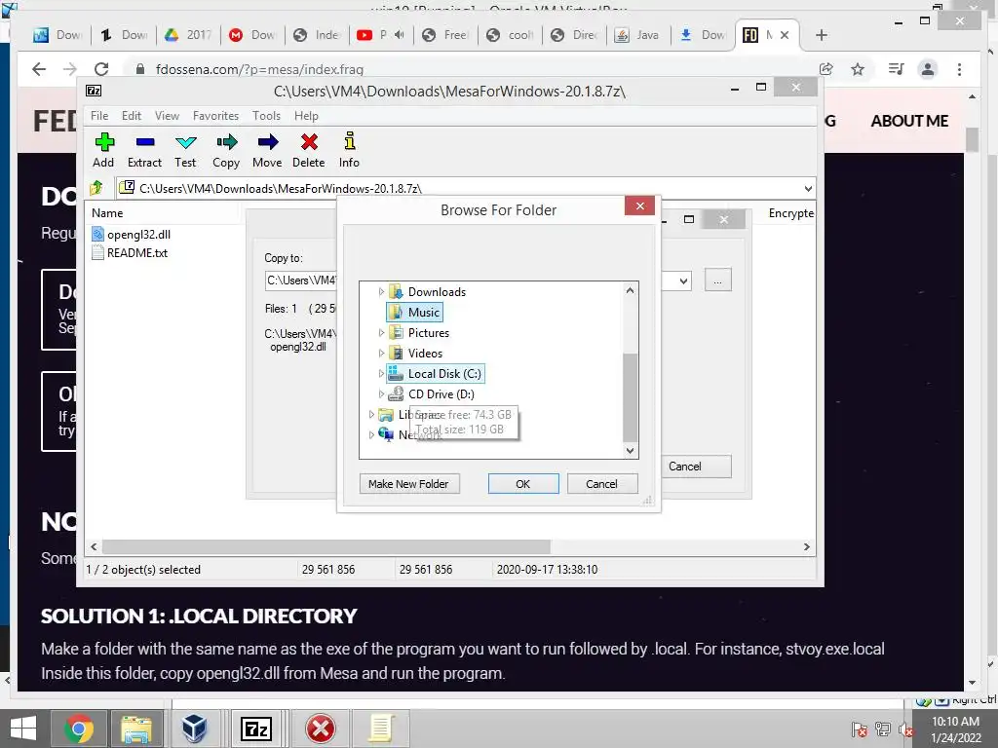
Task: Open the View menu
Action: tap(167, 116)
